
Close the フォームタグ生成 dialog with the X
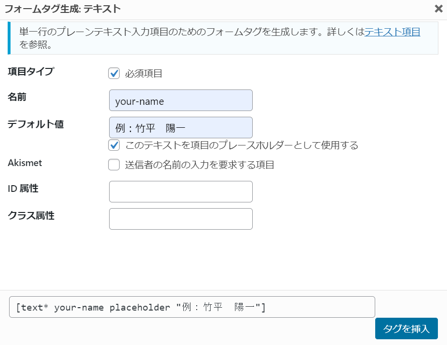tap(439, 9)
